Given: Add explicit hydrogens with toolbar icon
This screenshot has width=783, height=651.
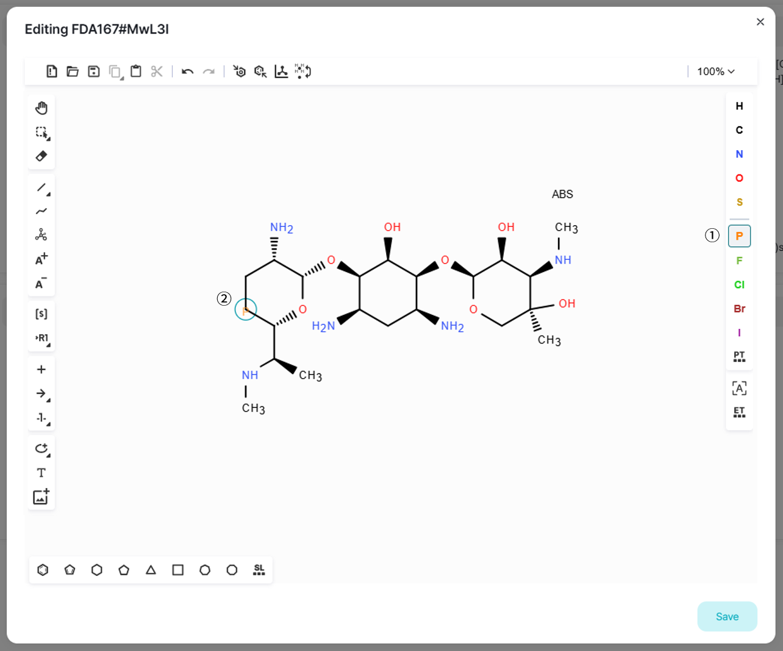Looking at the screenshot, I should click(303, 71).
